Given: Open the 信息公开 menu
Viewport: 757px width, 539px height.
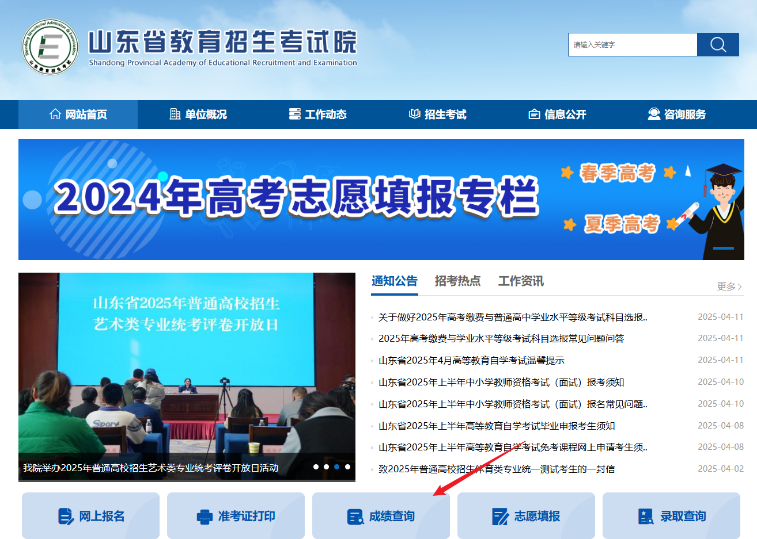Looking at the screenshot, I should pos(558,114).
